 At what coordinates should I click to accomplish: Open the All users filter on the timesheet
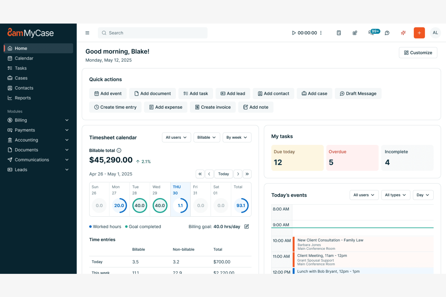pyautogui.click(x=176, y=137)
